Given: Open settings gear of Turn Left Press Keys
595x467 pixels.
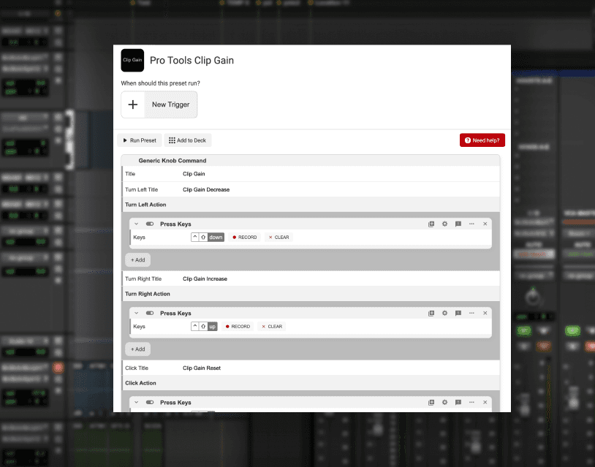Looking at the screenshot, I should (444, 224).
